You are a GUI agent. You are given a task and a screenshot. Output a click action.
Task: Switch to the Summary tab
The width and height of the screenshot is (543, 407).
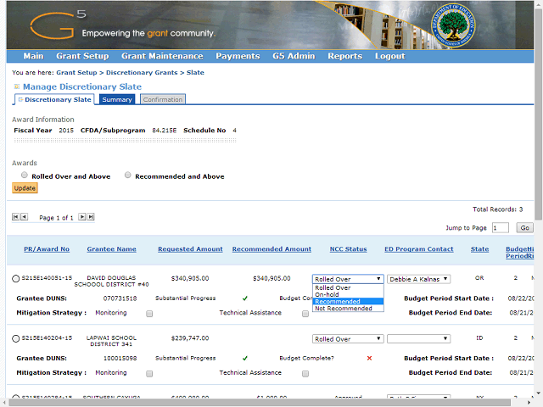(117, 100)
